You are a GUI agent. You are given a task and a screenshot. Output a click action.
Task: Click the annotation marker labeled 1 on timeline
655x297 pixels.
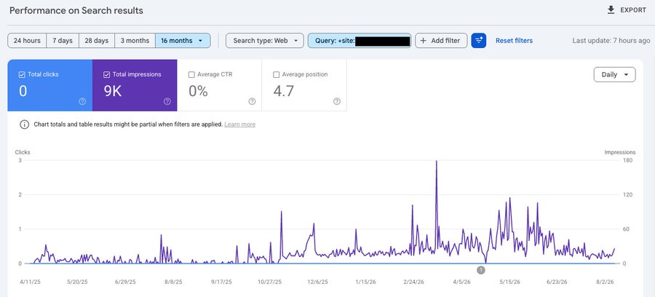click(481, 270)
